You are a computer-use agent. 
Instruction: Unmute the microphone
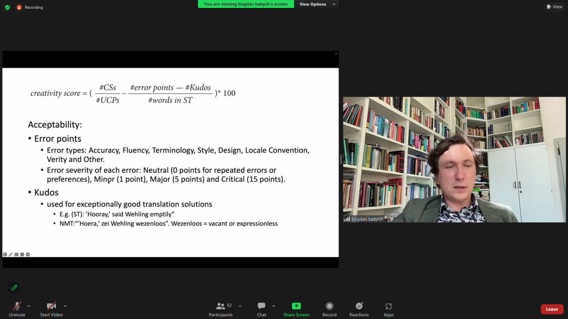(x=17, y=309)
